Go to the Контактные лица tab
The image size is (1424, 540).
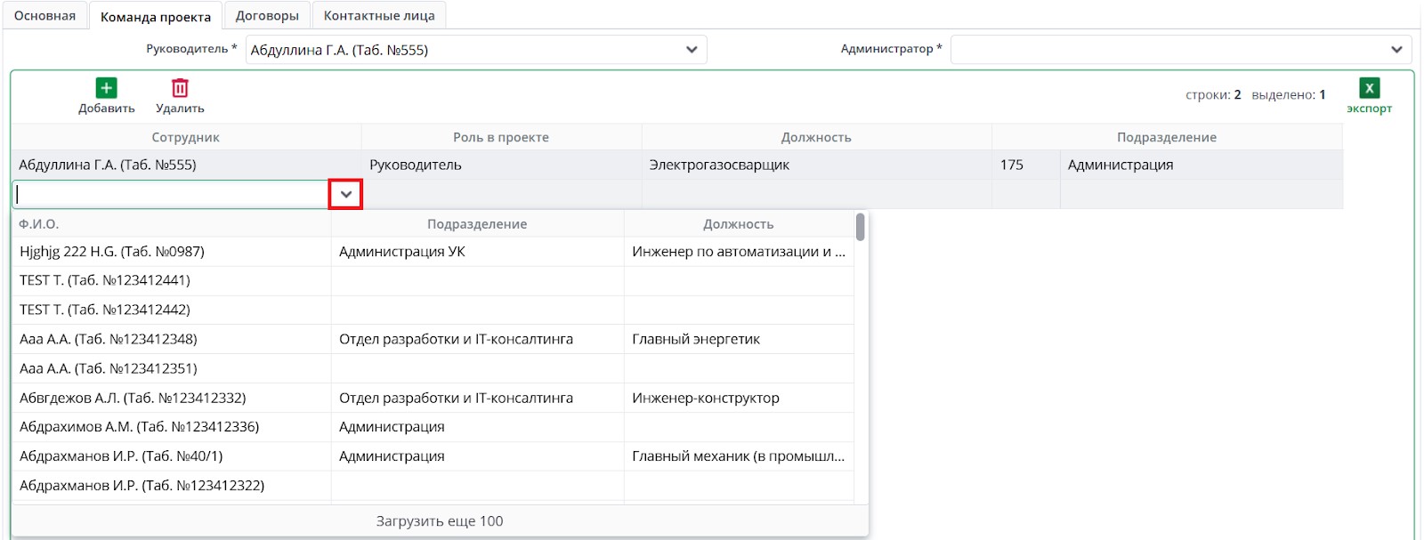pyautogui.click(x=379, y=16)
